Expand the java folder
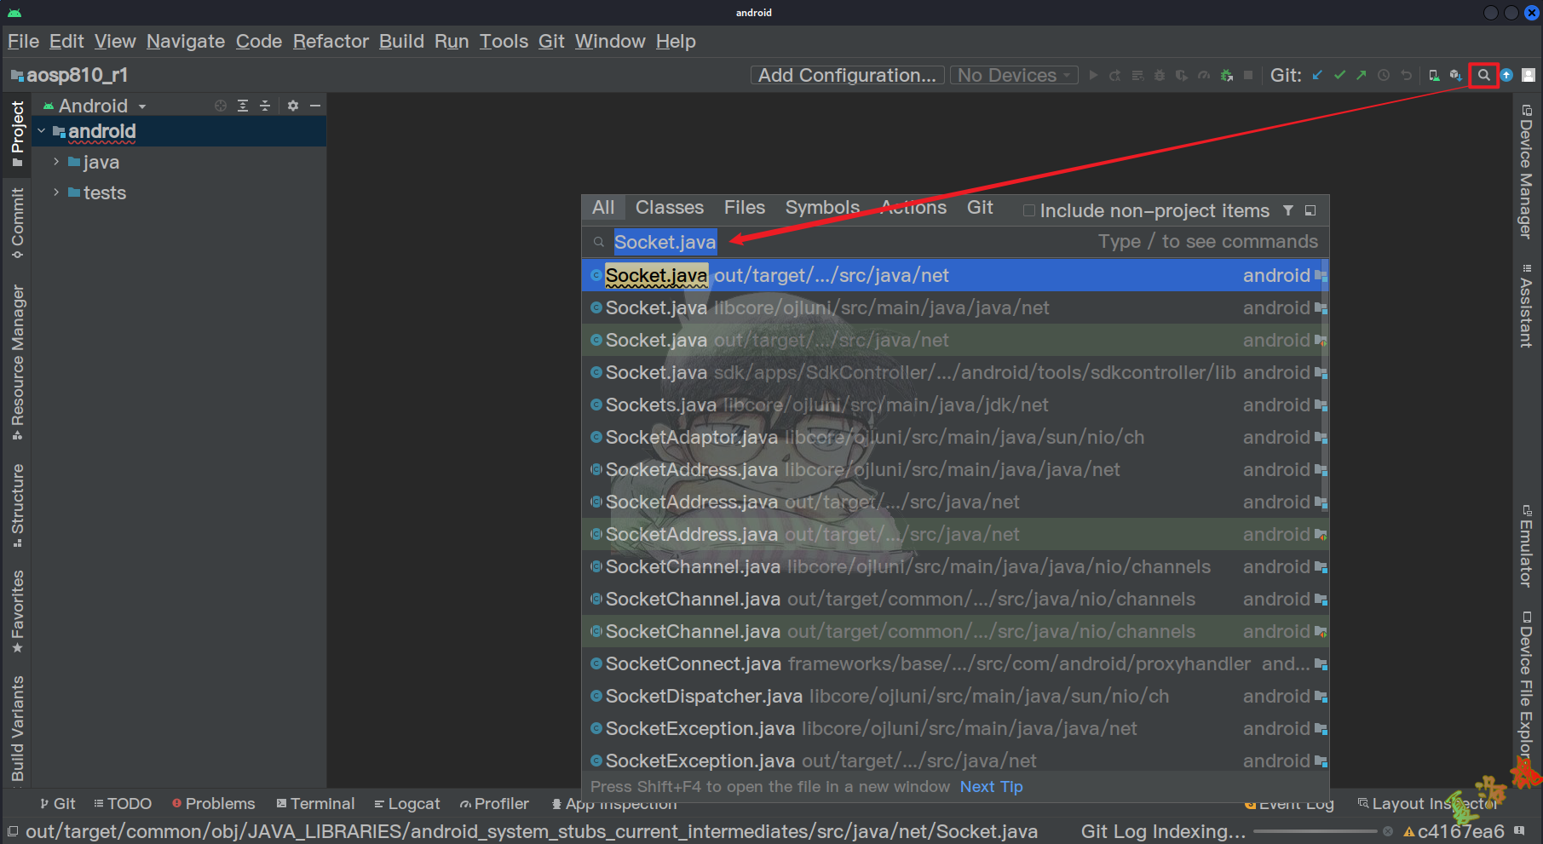Screen dimensions: 1543x844 point(56,162)
